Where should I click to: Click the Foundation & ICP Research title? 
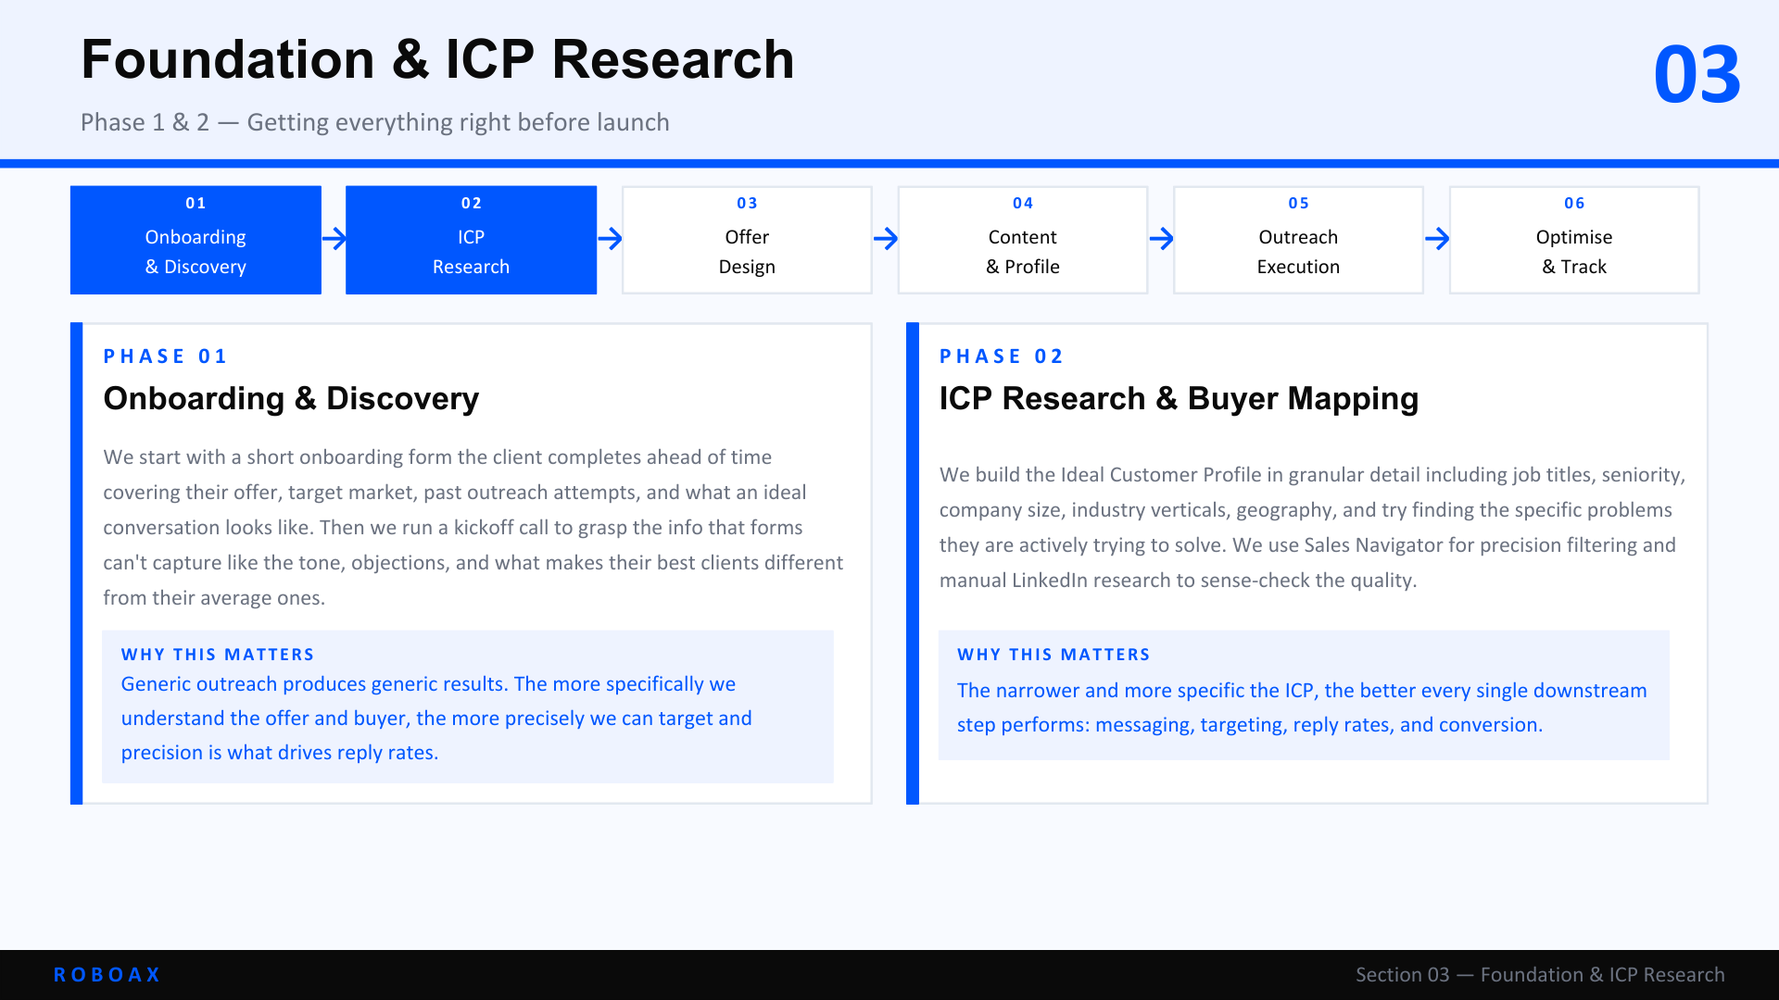pos(437,59)
